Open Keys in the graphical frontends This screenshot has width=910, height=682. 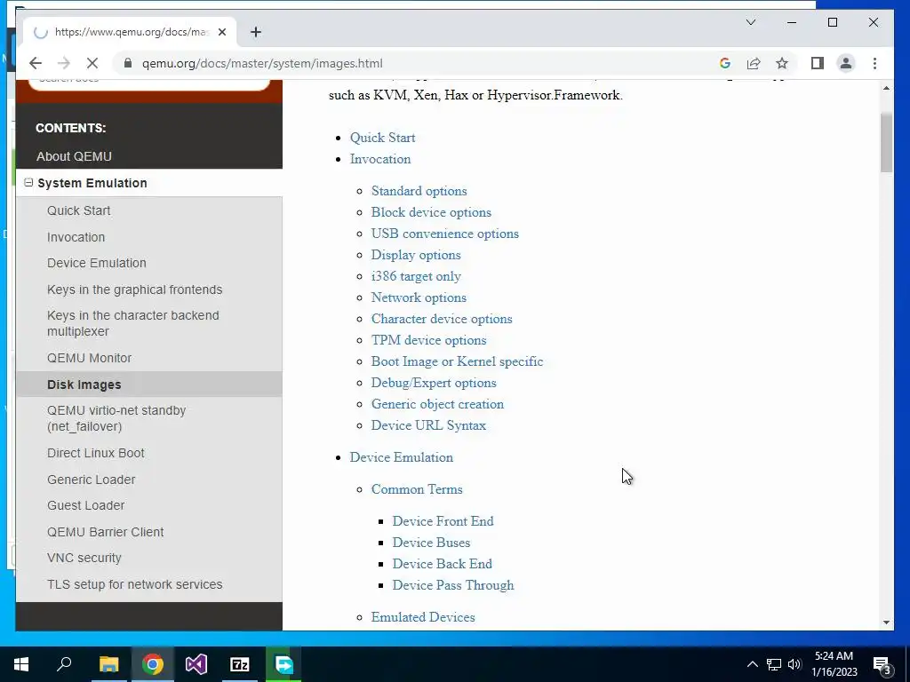pos(135,289)
